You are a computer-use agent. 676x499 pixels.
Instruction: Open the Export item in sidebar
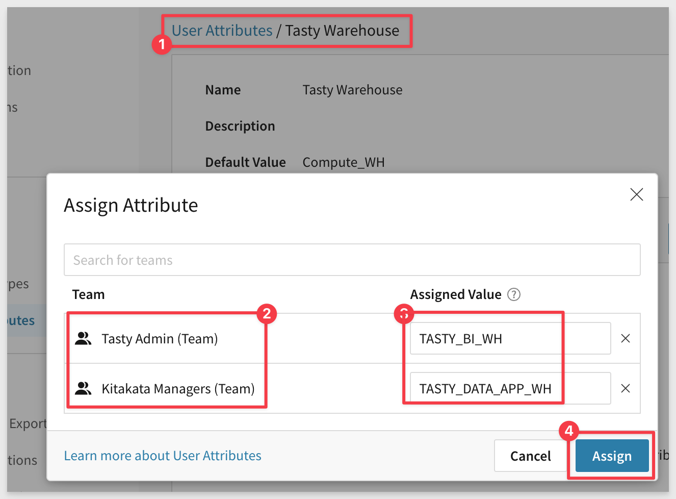(28, 423)
